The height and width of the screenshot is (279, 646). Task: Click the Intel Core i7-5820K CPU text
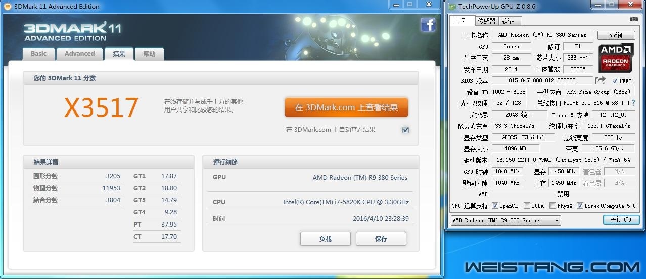click(346, 202)
